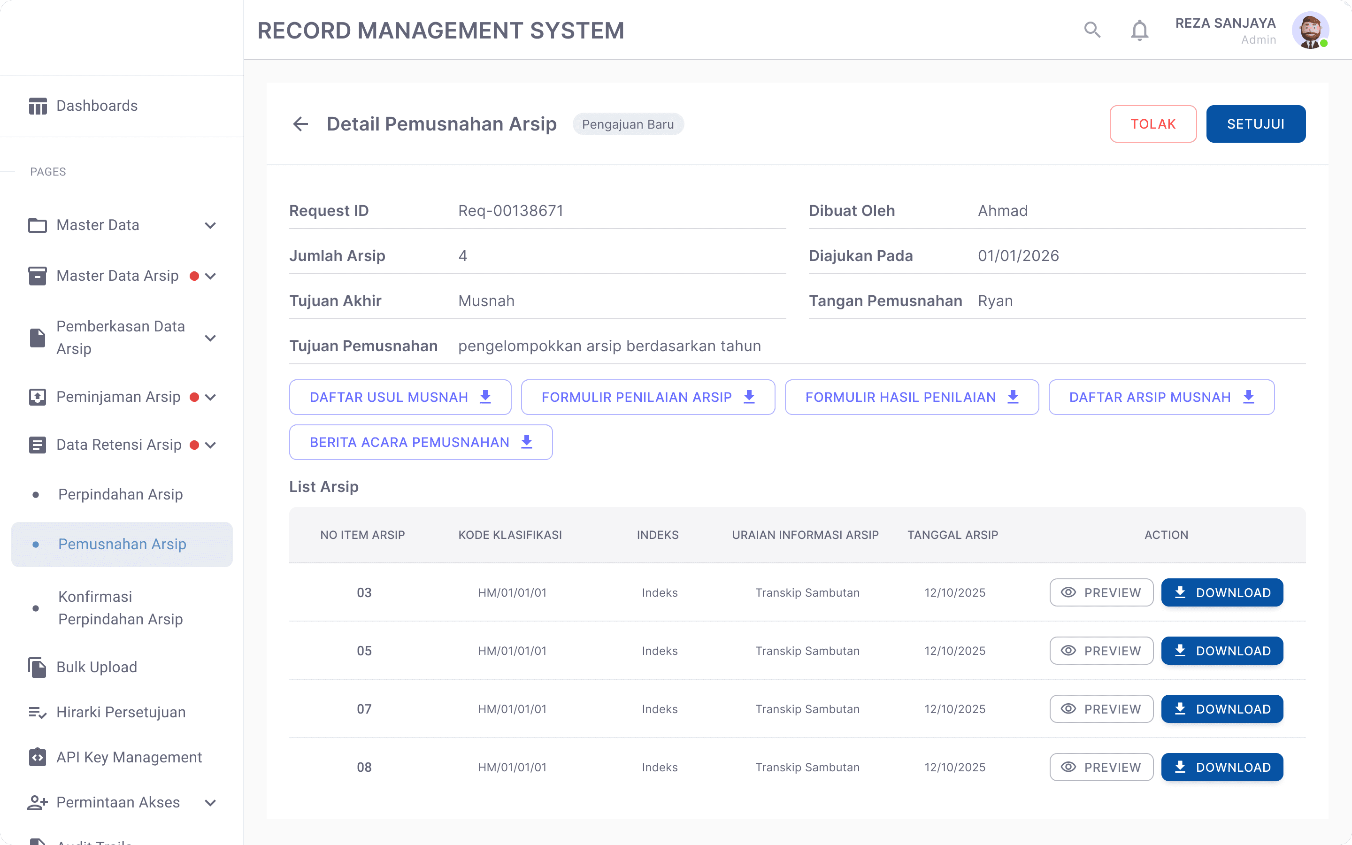Collapse the Data Retensi Arsip chevron

pyautogui.click(x=210, y=446)
